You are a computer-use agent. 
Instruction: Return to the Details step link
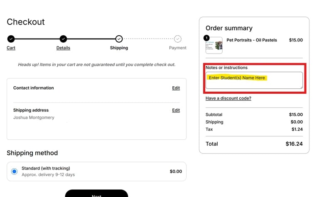coord(63,48)
